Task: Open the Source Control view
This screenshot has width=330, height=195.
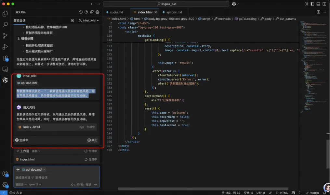Action: coord(5,36)
